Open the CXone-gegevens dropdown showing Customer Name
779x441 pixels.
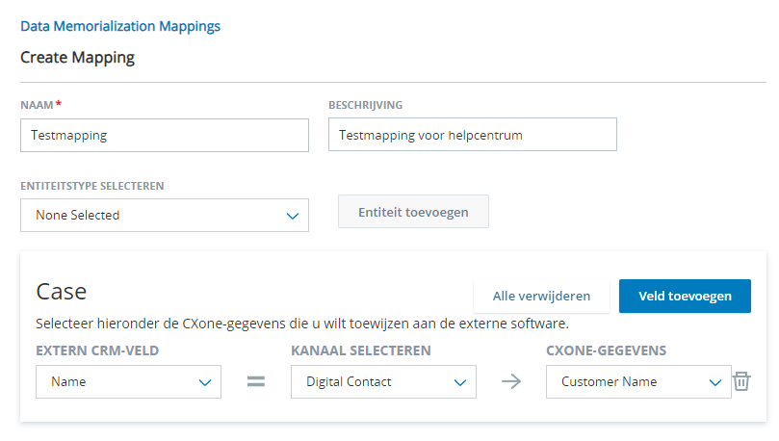[x=638, y=382]
